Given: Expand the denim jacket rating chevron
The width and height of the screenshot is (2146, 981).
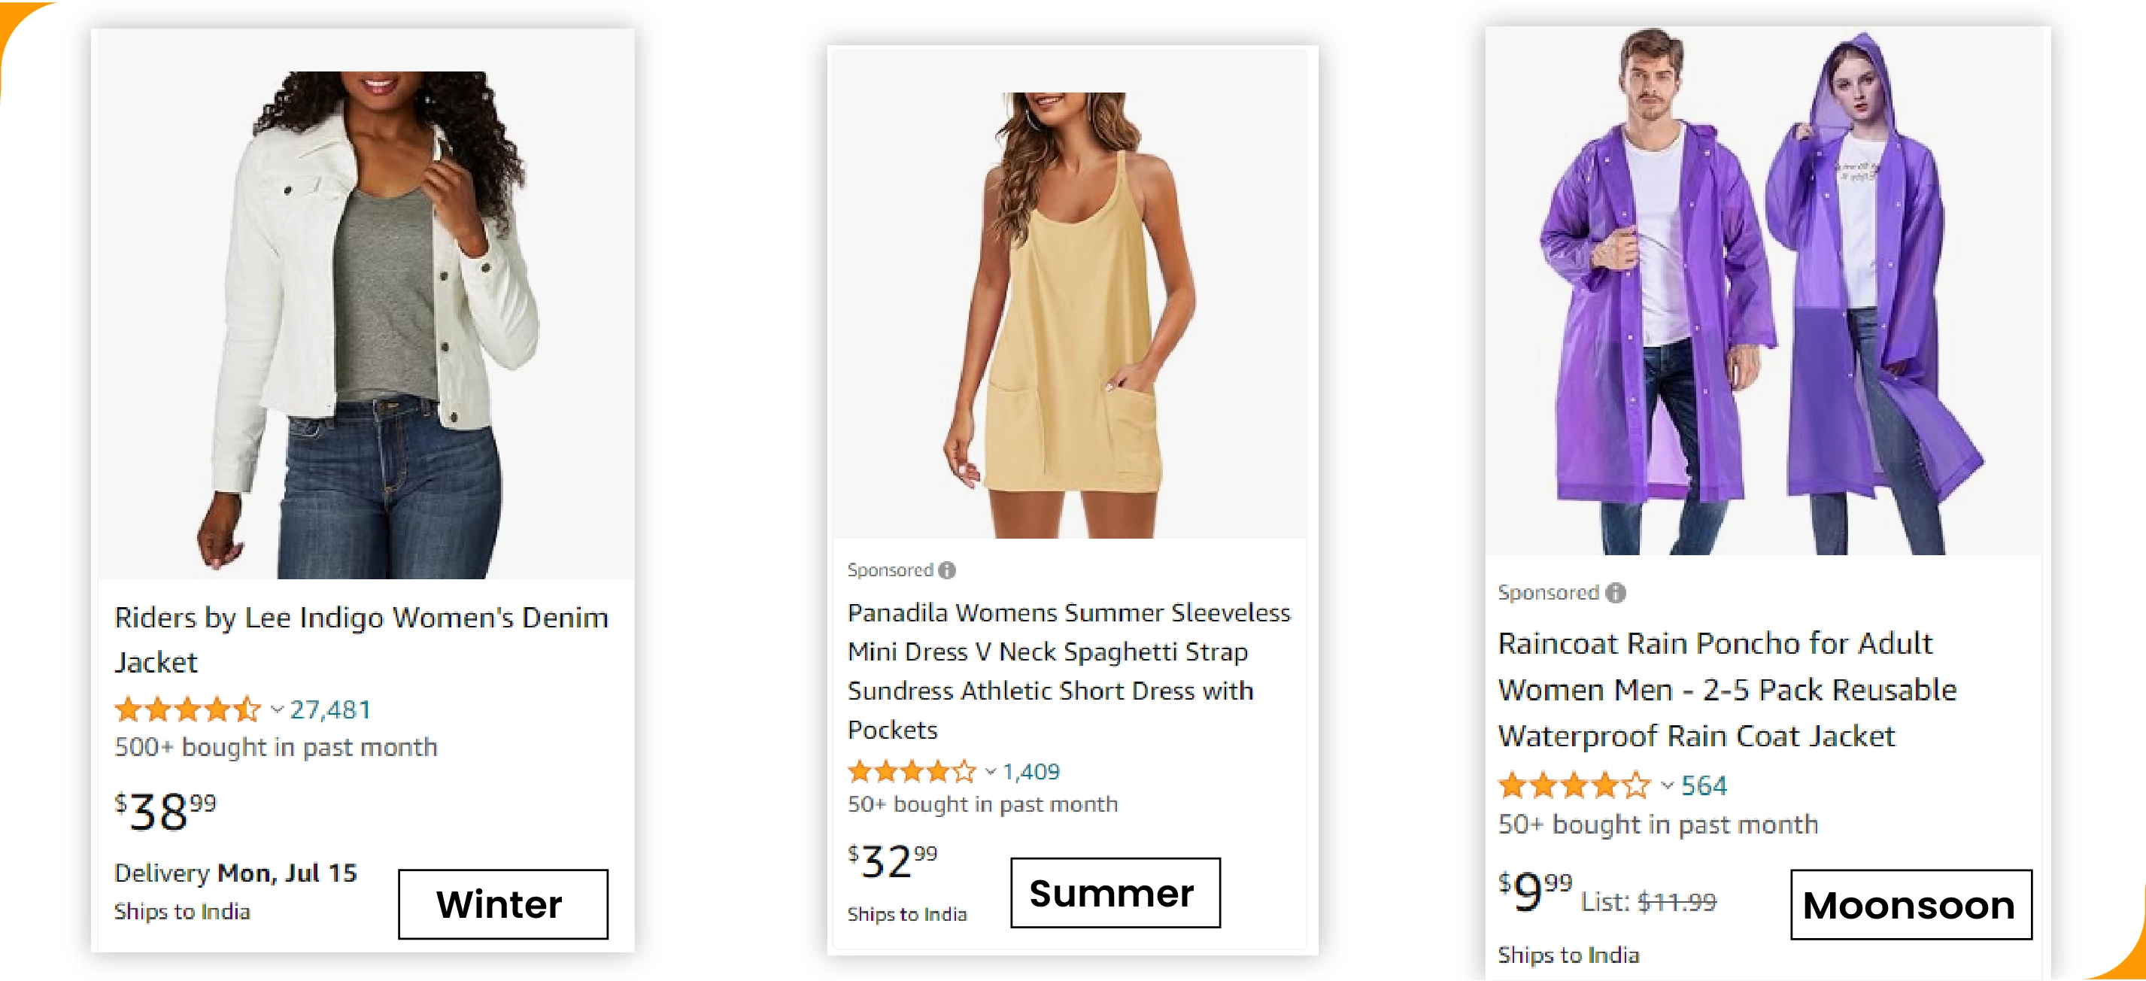Looking at the screenshot, I should point(277,710).
